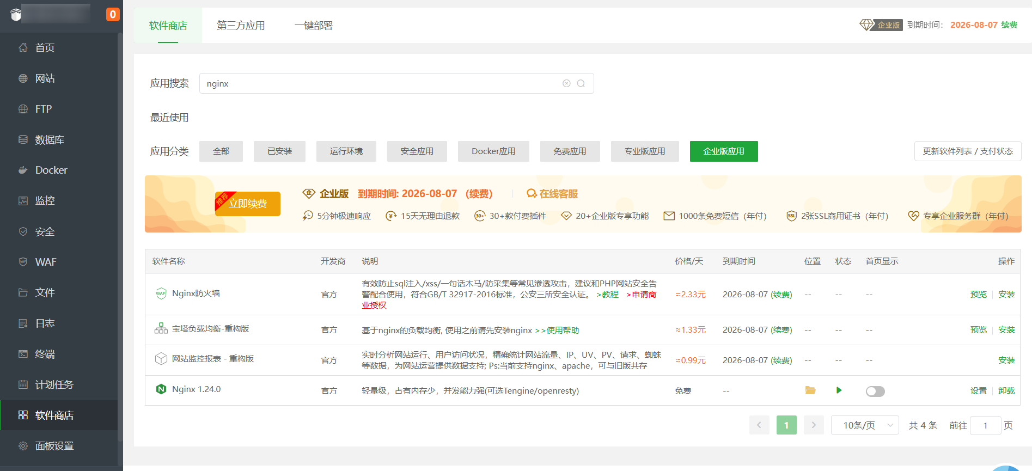Click the page jump number input field
Viewport: 1032px width, 471px height.
tap(985, 425)
